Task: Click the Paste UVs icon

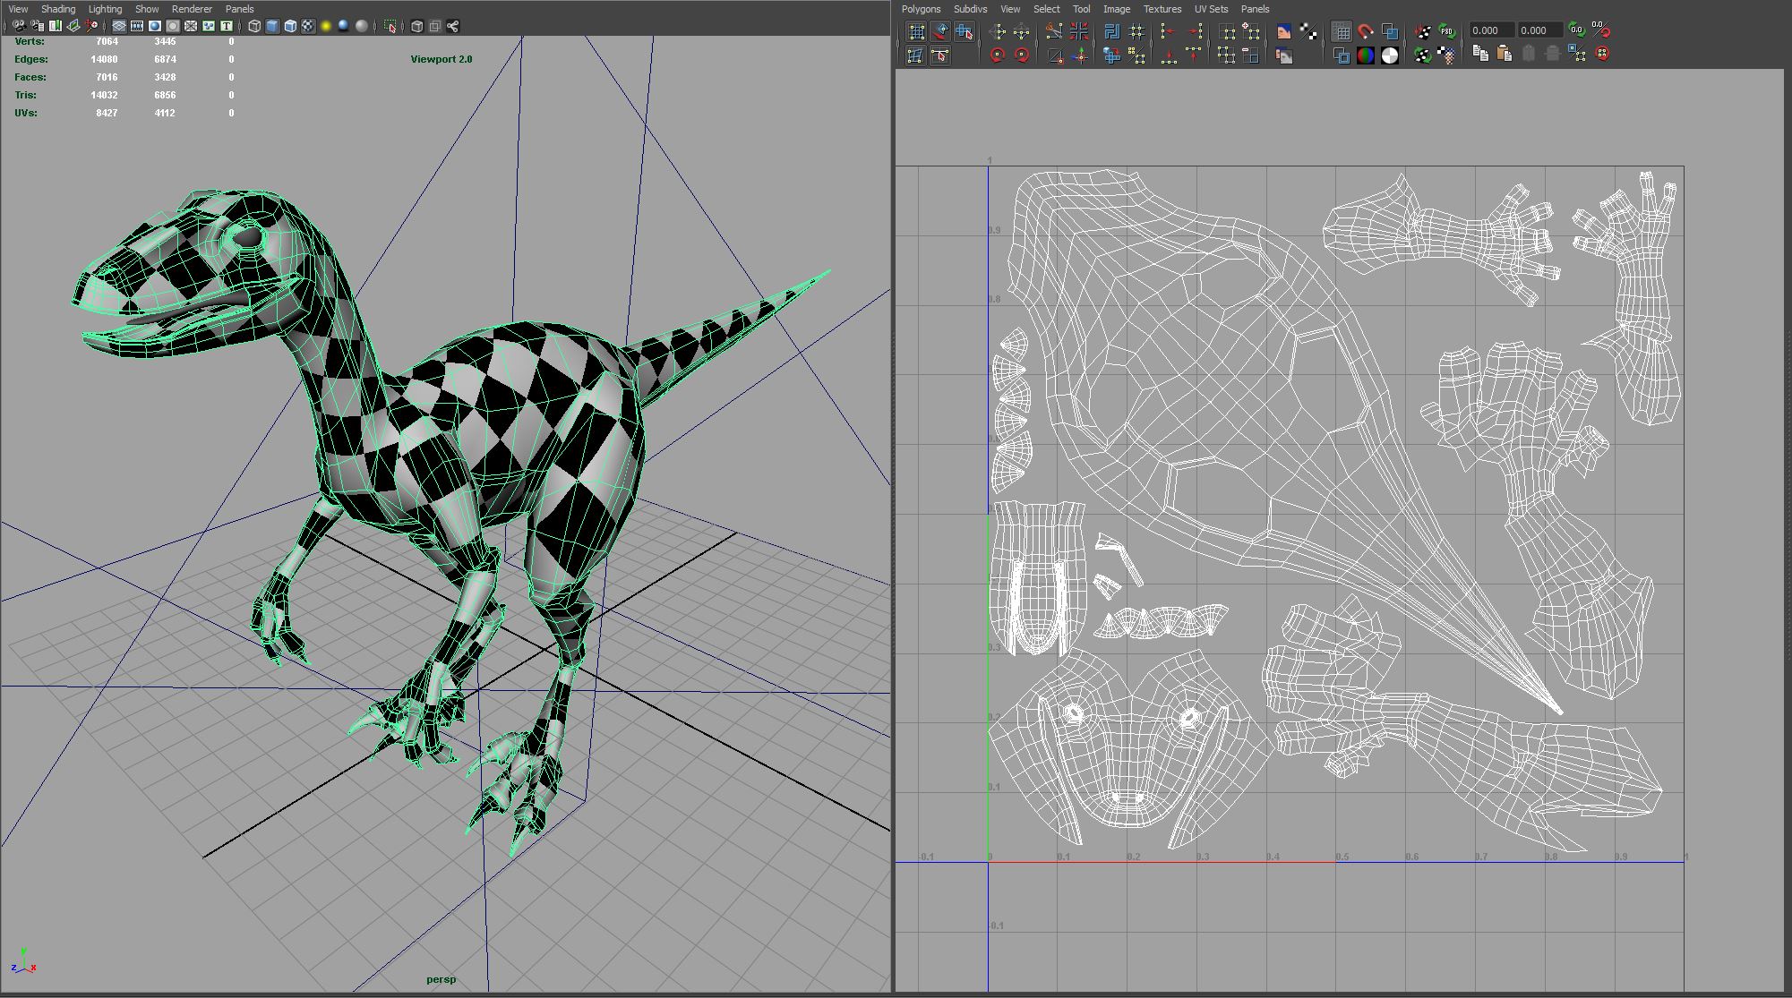Action: 1505,55
